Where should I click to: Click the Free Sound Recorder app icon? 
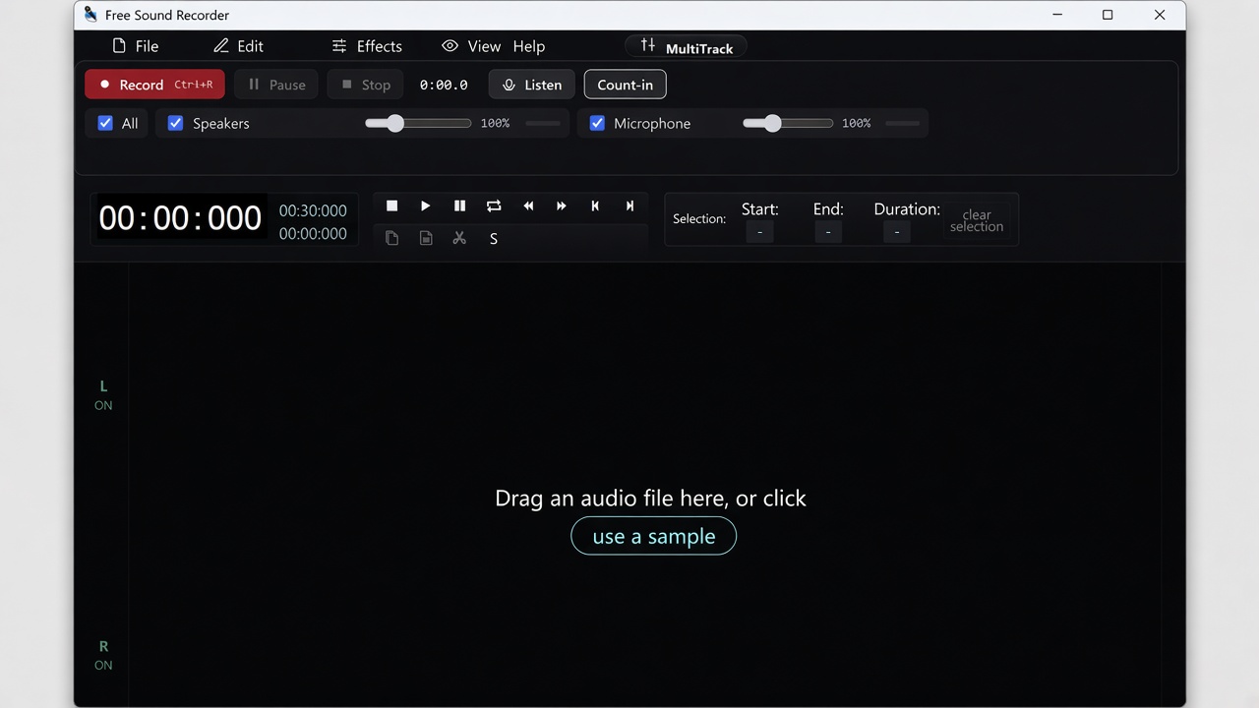[90, 15]
